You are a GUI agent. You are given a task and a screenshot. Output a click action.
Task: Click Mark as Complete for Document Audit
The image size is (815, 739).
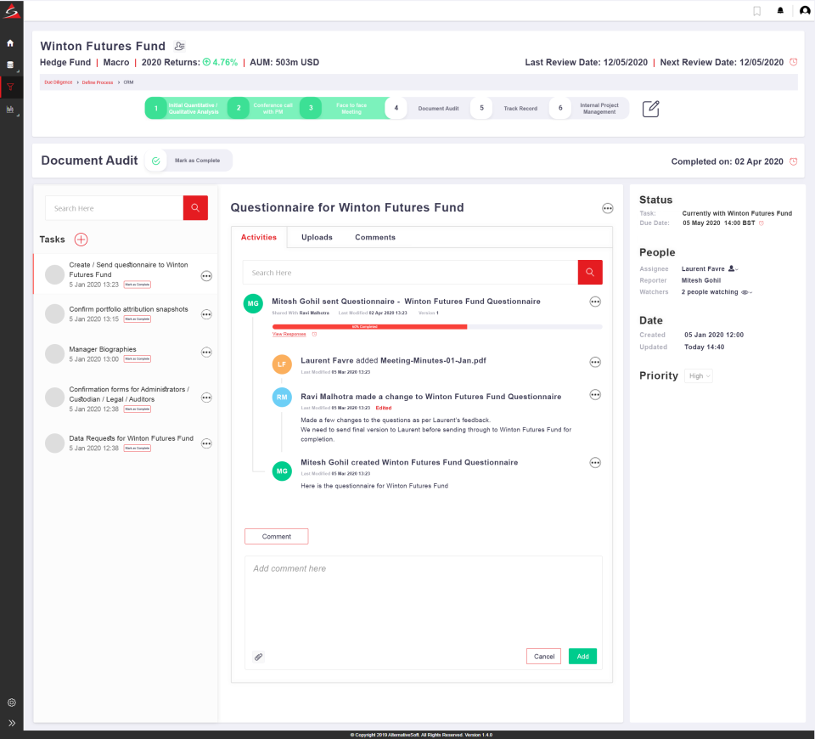click(x=198, y=161)
